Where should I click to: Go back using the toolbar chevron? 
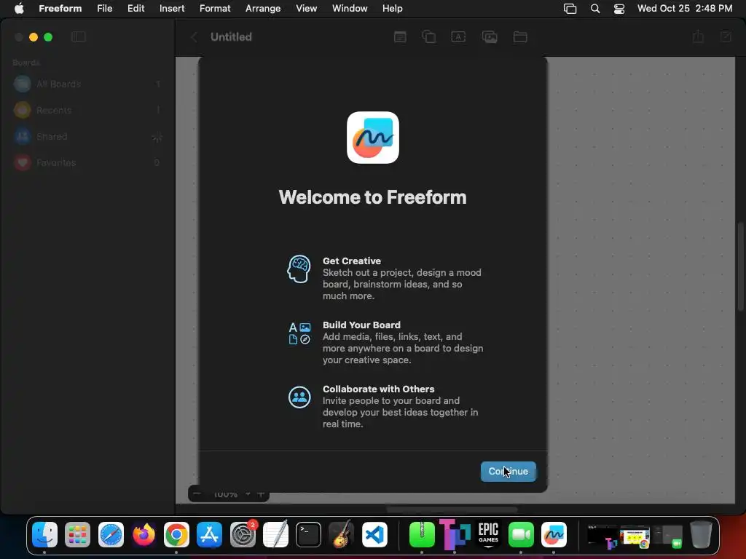(x=194, y=37)
